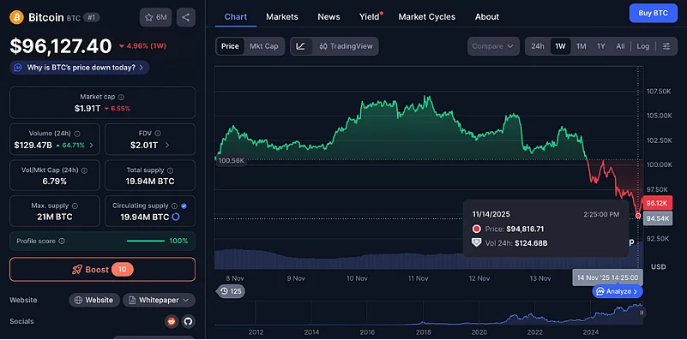Click info icon next to Market cap
The width and height of the screenshot is (687, 340).
122,97
